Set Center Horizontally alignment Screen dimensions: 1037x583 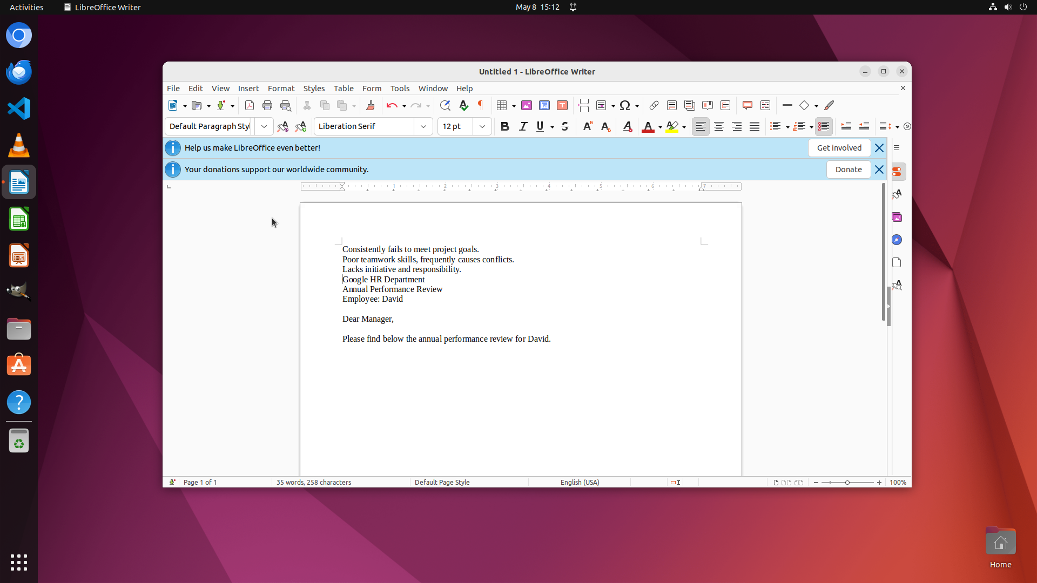coord(719,126)
